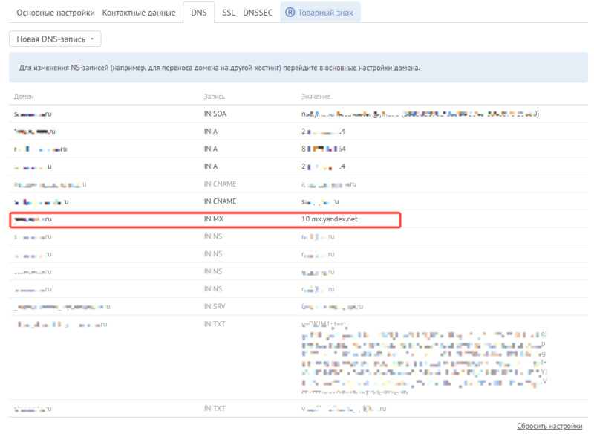
Task: Open the Контактные данные tab
Action: pyautogui.click(x=137, y=12)
